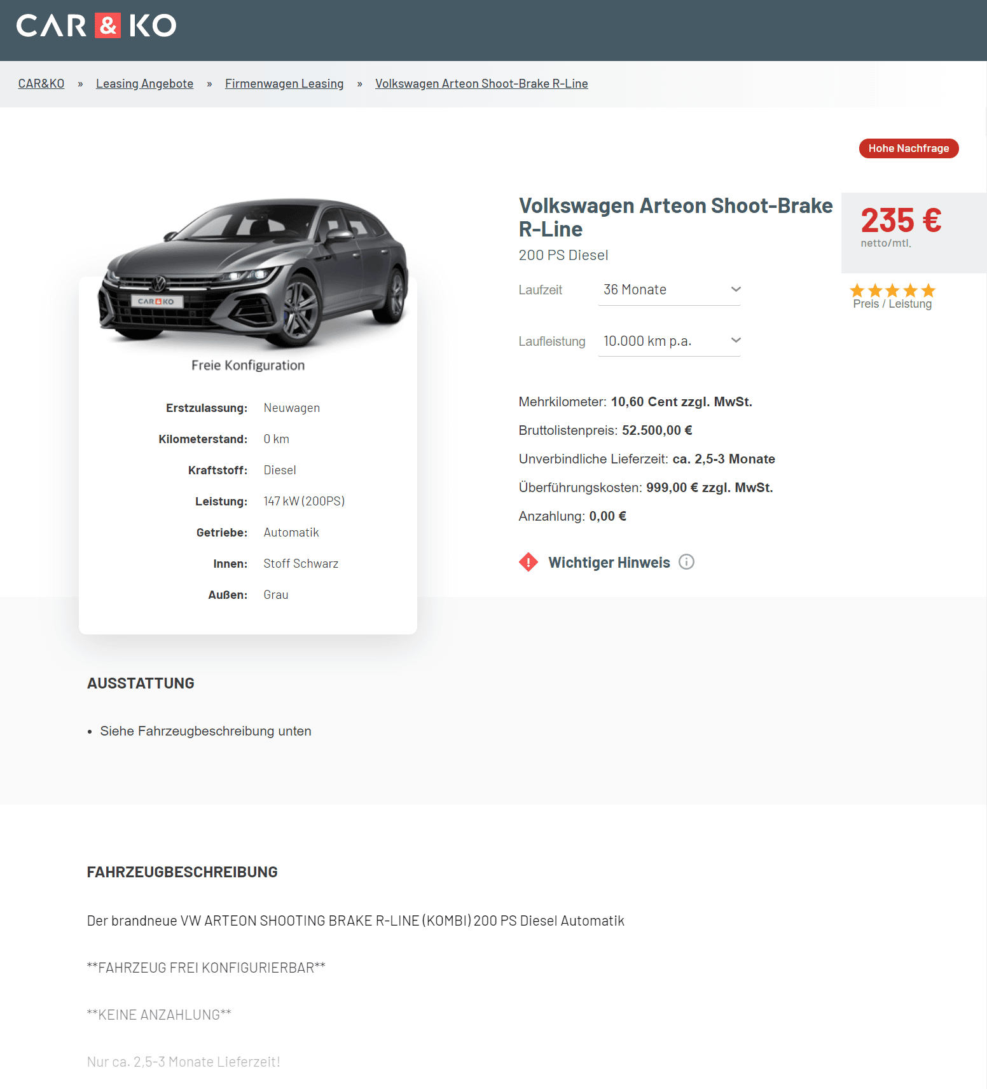Go to Leasing Angebote breadcrumb
This screenshot has height=1089, width=987.
tap(144, 84)
